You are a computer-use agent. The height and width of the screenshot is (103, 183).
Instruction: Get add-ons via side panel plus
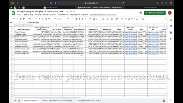coord(171,49)
